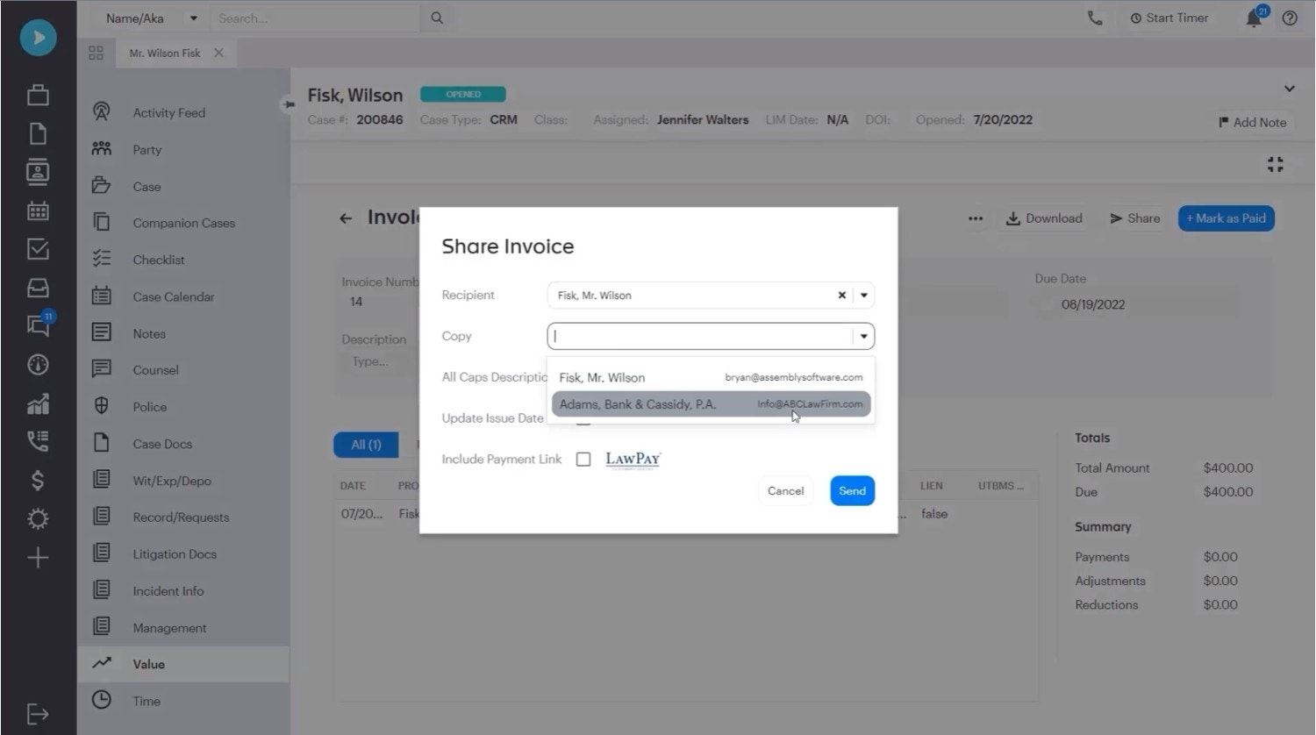This screenshot has width=1316, height=735.
Task: Open the Name/Aka filter dropdown
Action: pos(193,18)
